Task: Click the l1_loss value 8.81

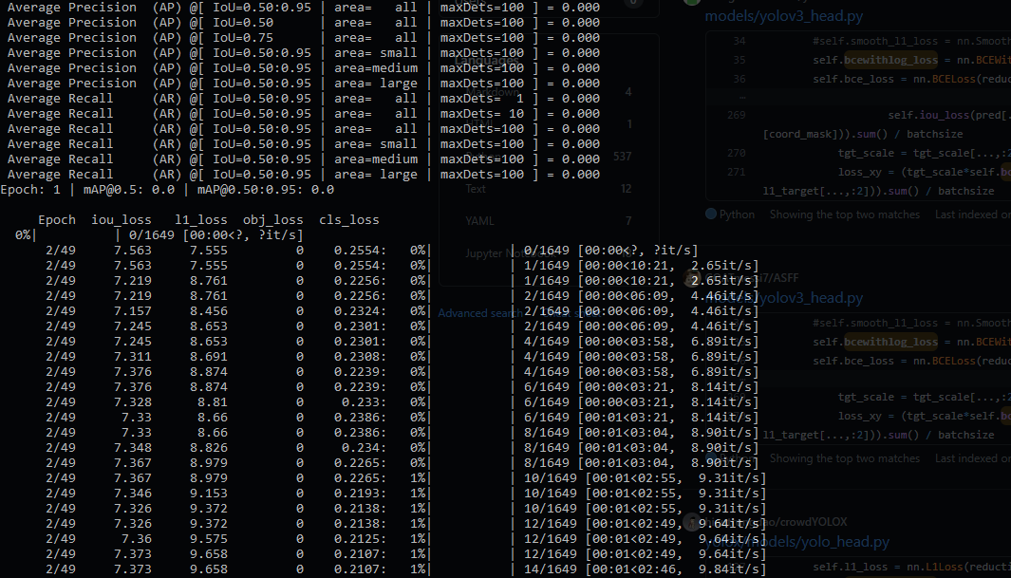Action: click(212, 402)
